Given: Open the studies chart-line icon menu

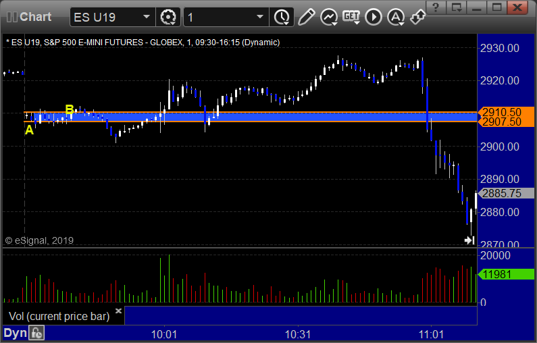Looking at the screenshot, I should 329,17.
